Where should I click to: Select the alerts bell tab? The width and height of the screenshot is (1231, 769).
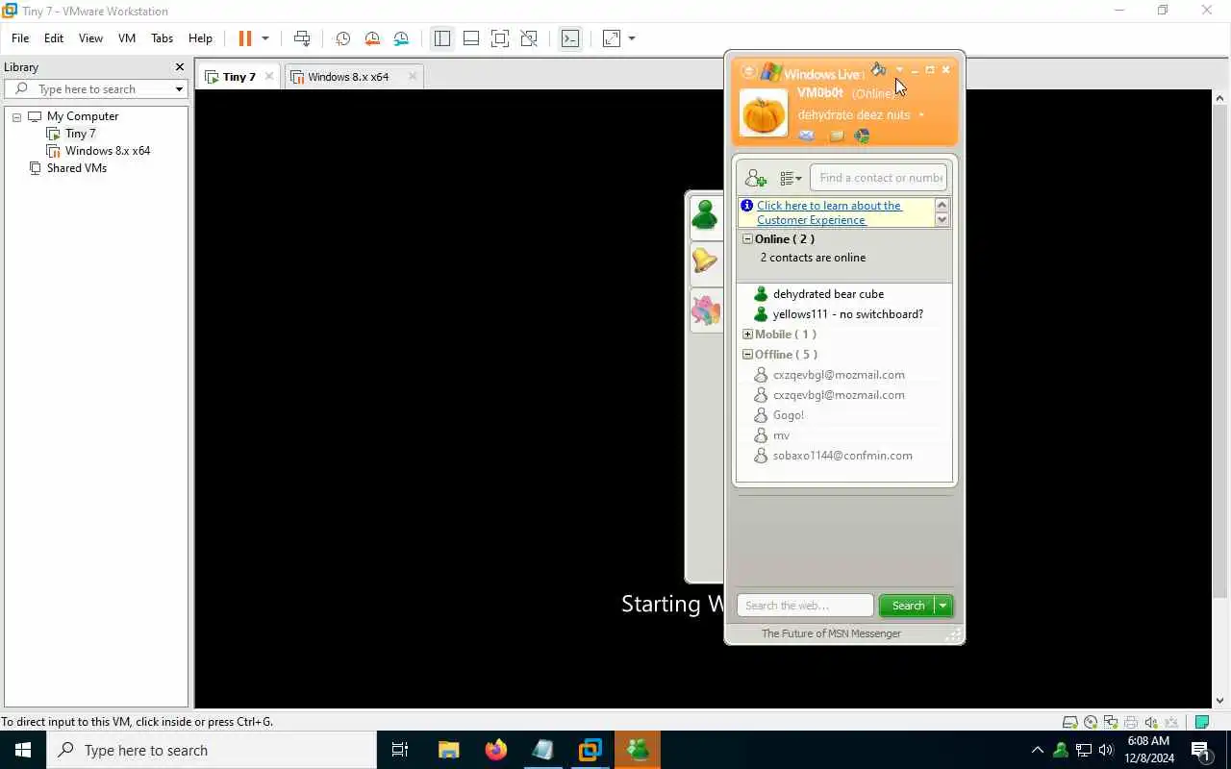point(705,261)
